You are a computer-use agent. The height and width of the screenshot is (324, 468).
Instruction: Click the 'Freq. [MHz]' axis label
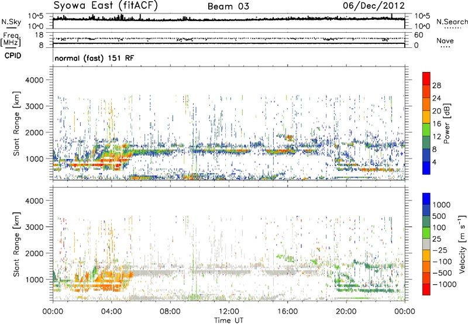pos(11,40)
